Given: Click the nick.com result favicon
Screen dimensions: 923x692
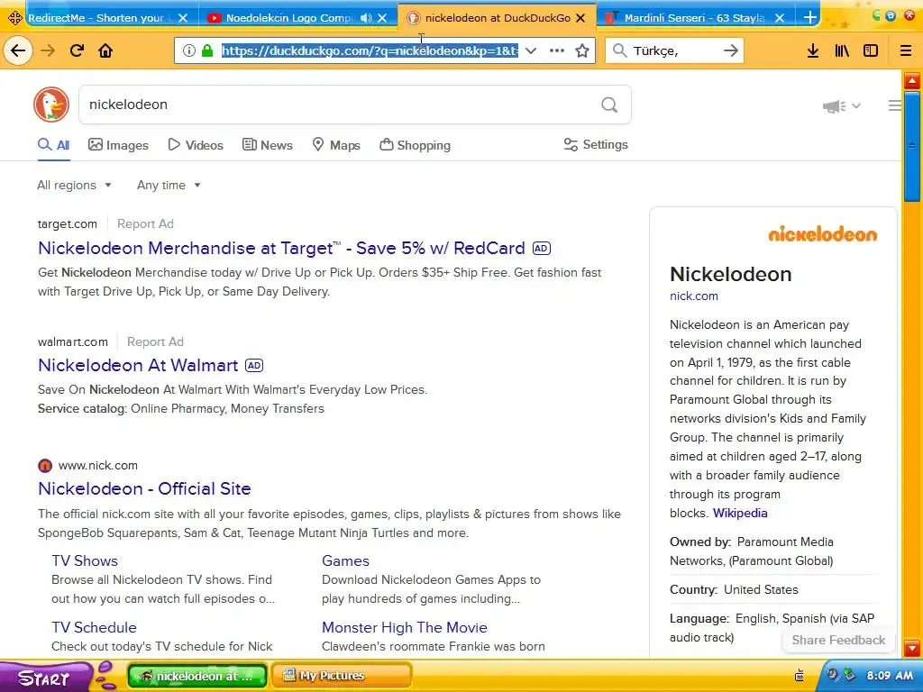Looking at the screenshot, I should coord(45,466).
